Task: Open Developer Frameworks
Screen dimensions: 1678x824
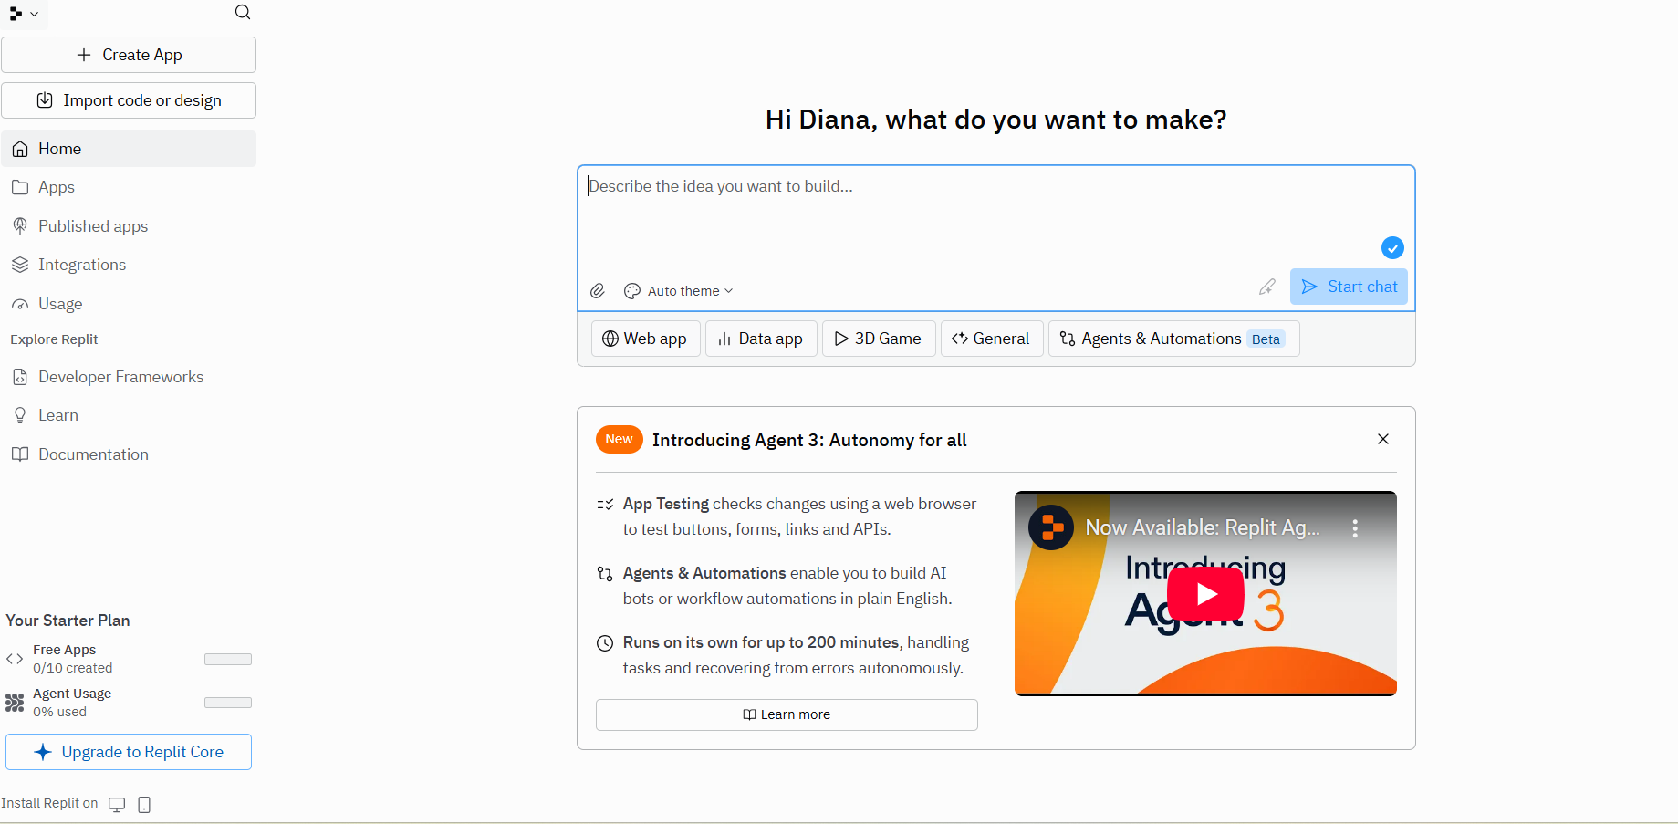Action: 129,377
